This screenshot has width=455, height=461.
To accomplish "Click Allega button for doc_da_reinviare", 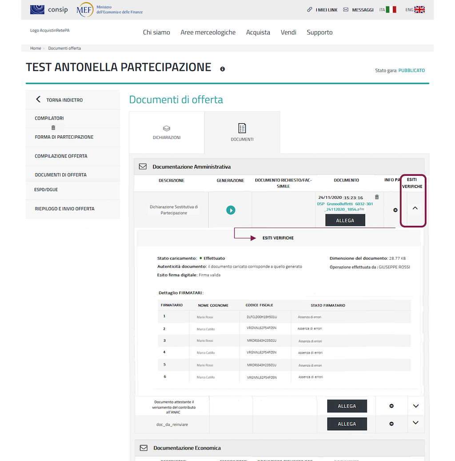I will (x=347, y=424).
